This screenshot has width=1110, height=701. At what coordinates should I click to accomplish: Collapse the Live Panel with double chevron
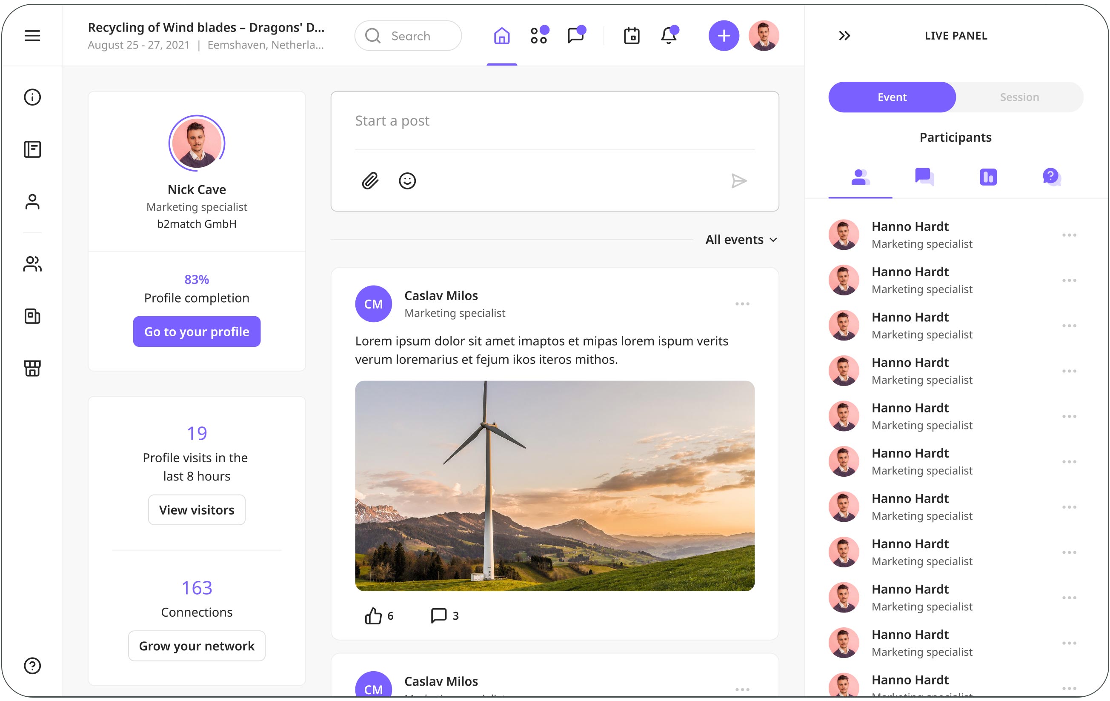pyautogui.click(x=844, y=35)
